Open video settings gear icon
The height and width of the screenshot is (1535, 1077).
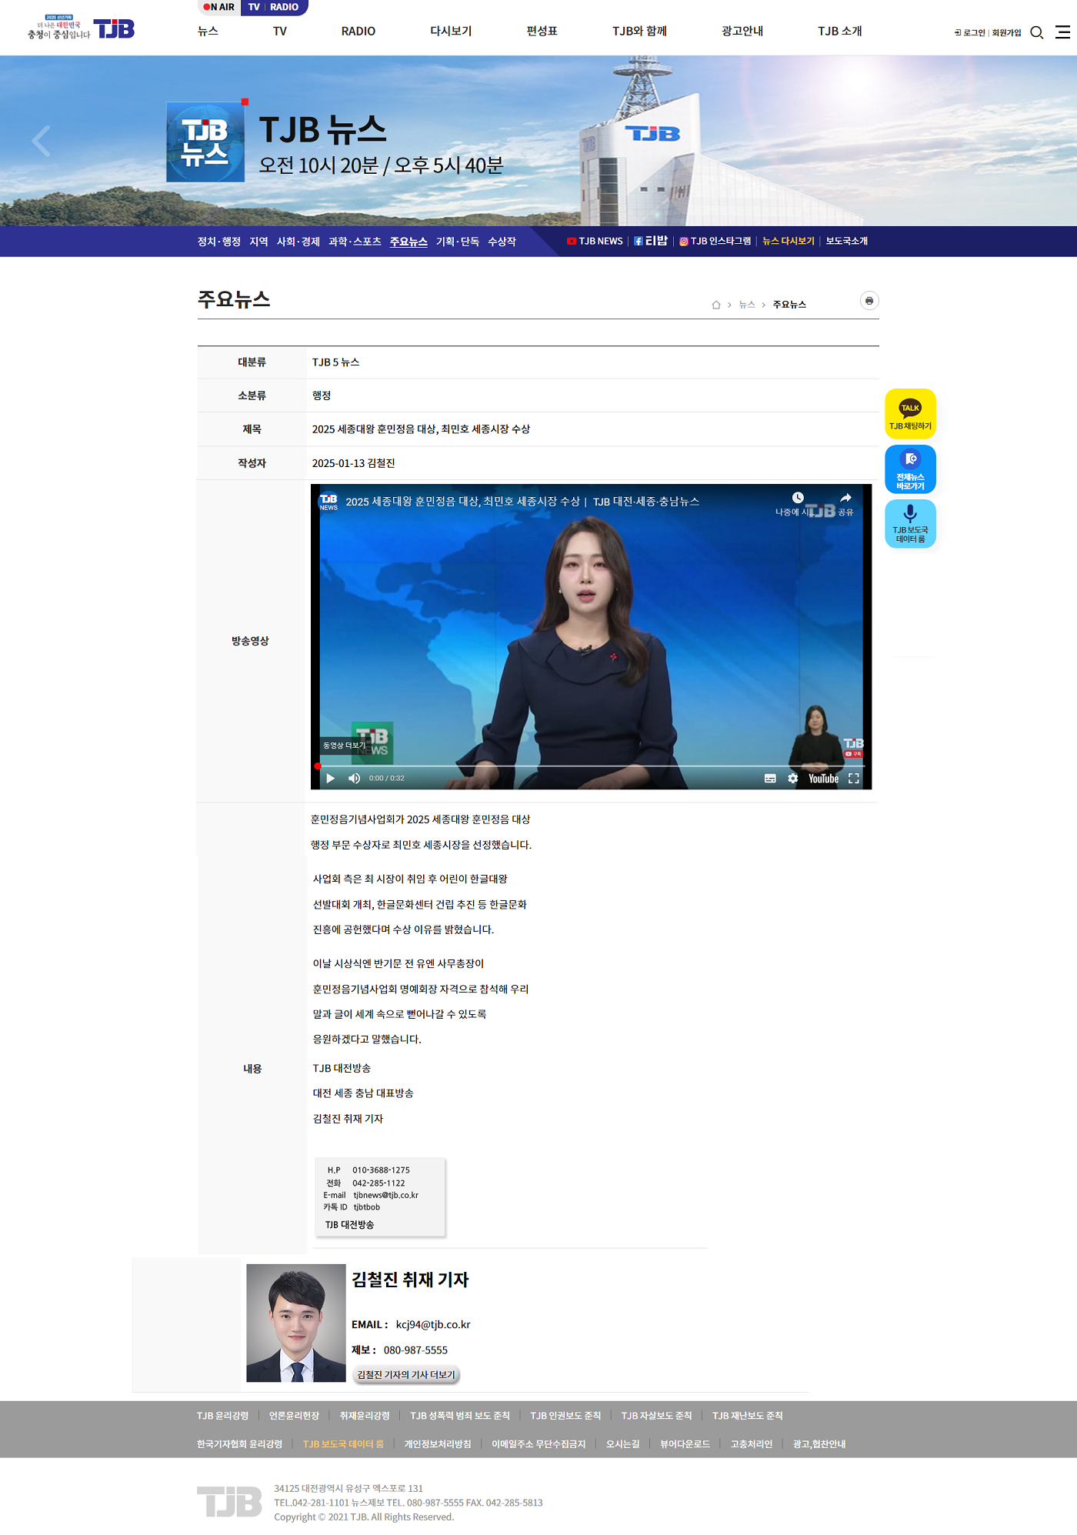coord(792,779)
